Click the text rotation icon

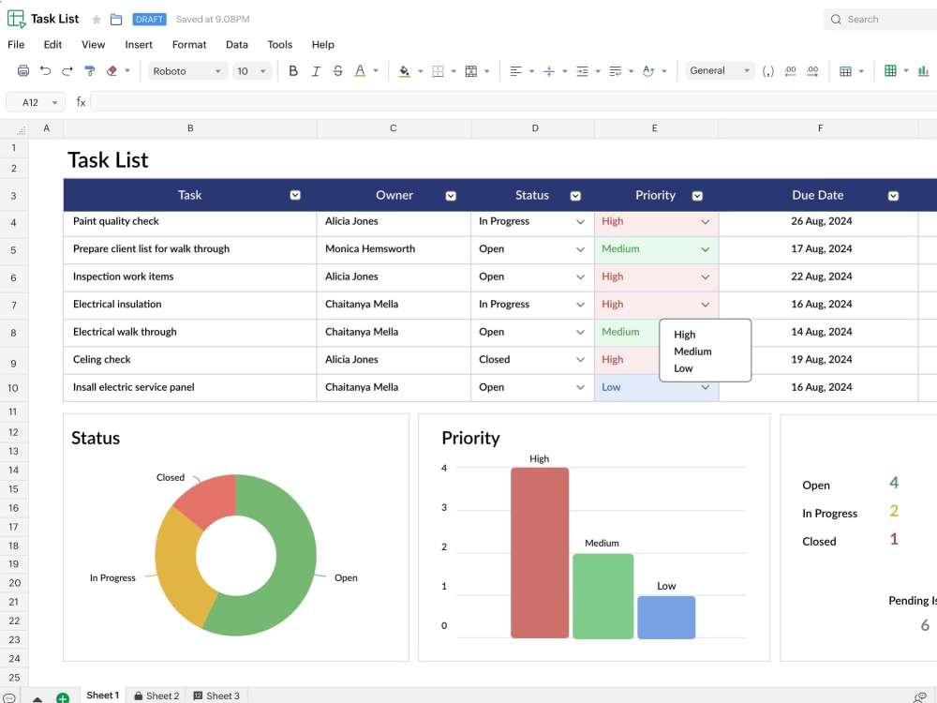(648, 71)
